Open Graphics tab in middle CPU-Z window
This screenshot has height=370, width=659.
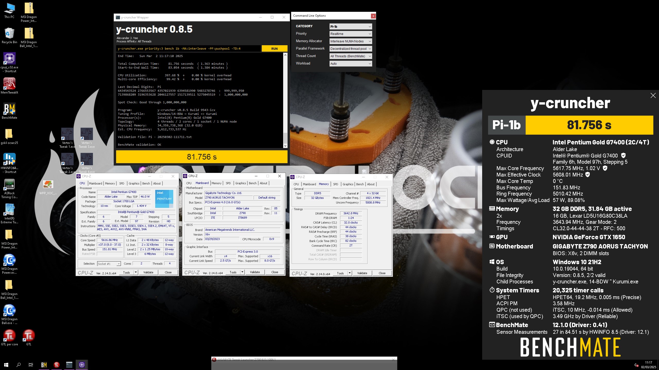240,183
